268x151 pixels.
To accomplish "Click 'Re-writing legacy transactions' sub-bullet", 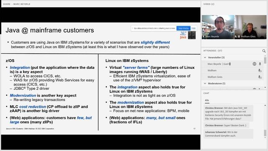I will (39, 100).
